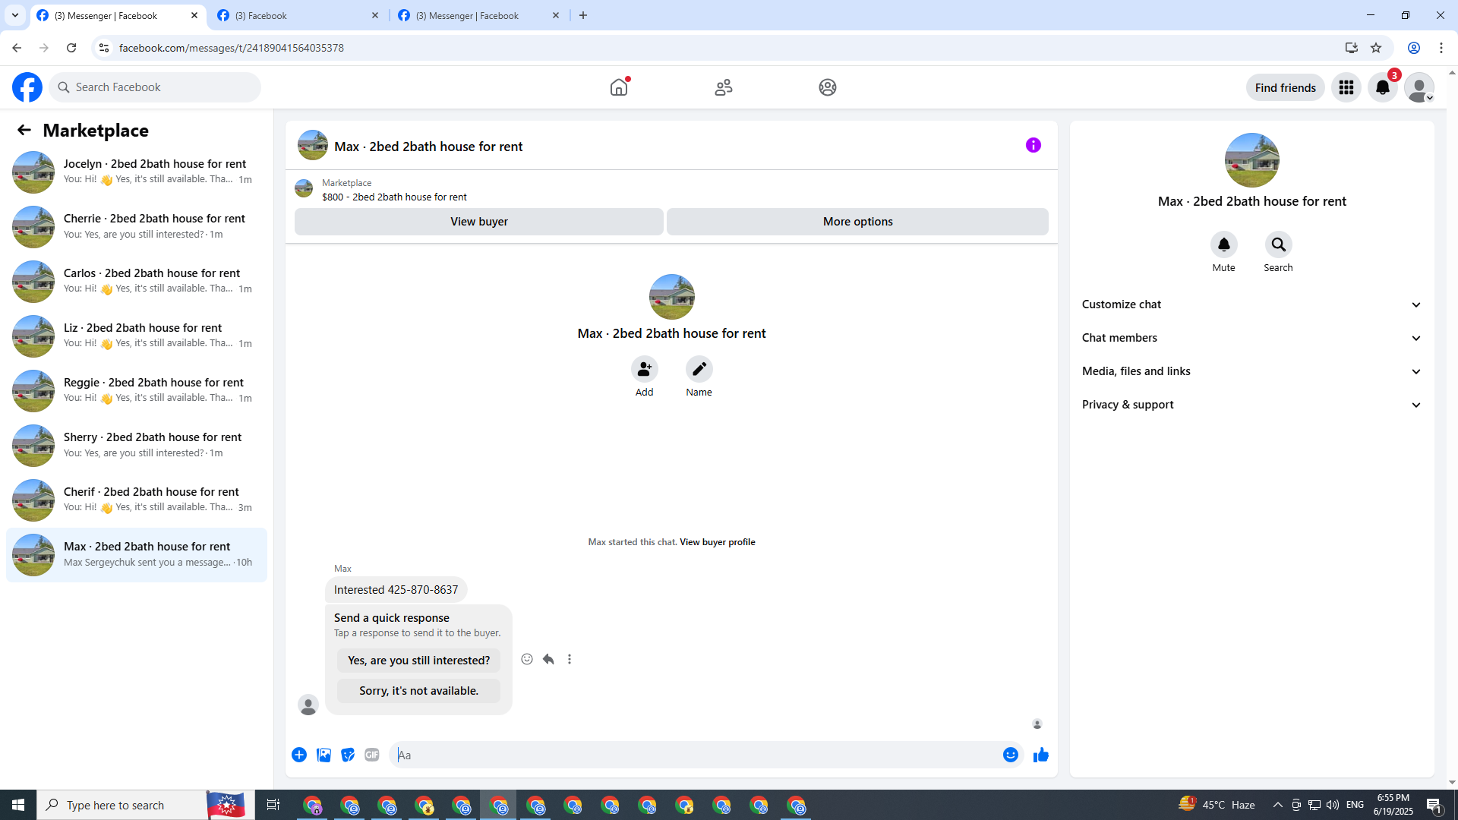Viewport: 1458px width, 820px height.
Task: Switch to the second tab titled (3) Facebook
Action: click(x=298, y=15)
